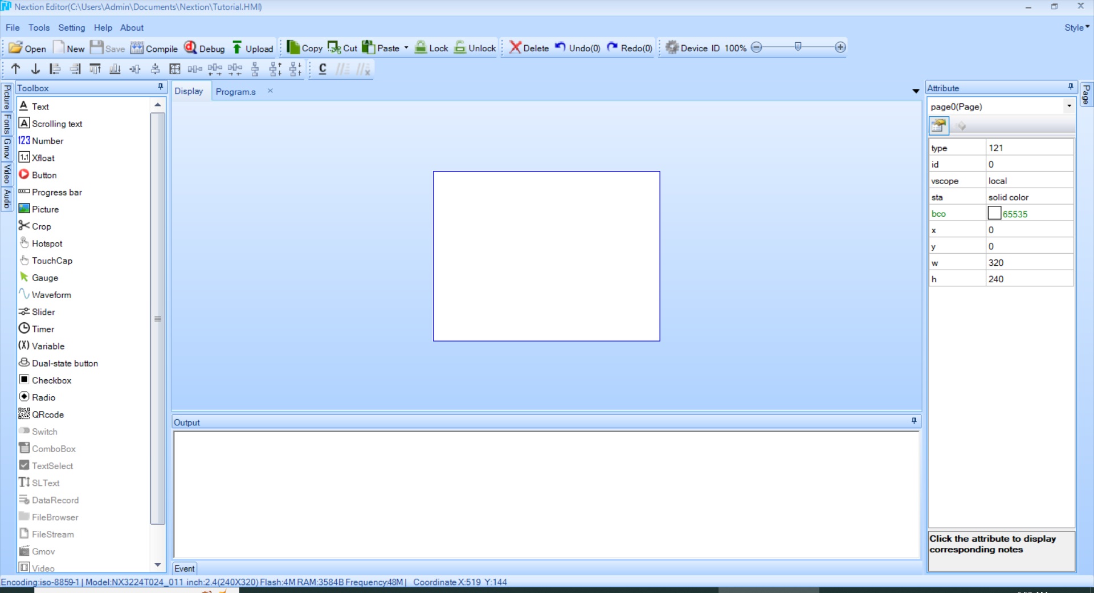This screenshot has height=593, width=1094.
Task: Click the zoom-in plus button
Action: (840, 47)
